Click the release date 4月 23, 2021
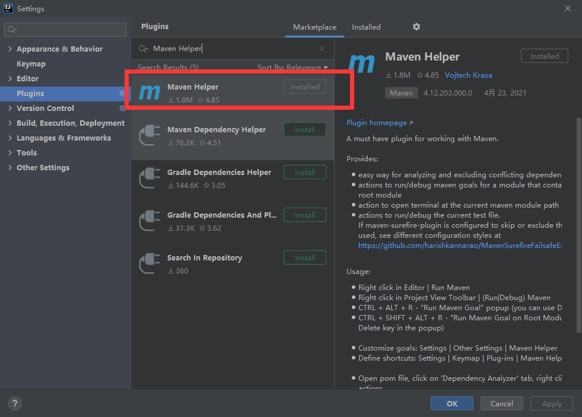Screen dimensions: 582x417 [505, 93]
